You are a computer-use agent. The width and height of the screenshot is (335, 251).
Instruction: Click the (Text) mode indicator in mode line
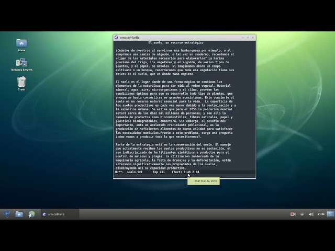click(177, 172)
